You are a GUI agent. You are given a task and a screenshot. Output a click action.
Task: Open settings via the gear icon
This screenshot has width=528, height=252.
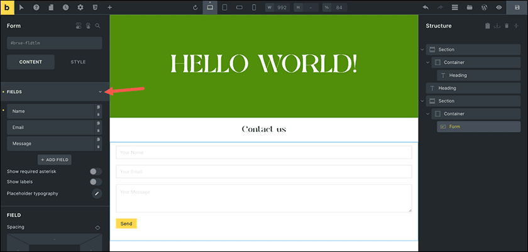(80, 8)
